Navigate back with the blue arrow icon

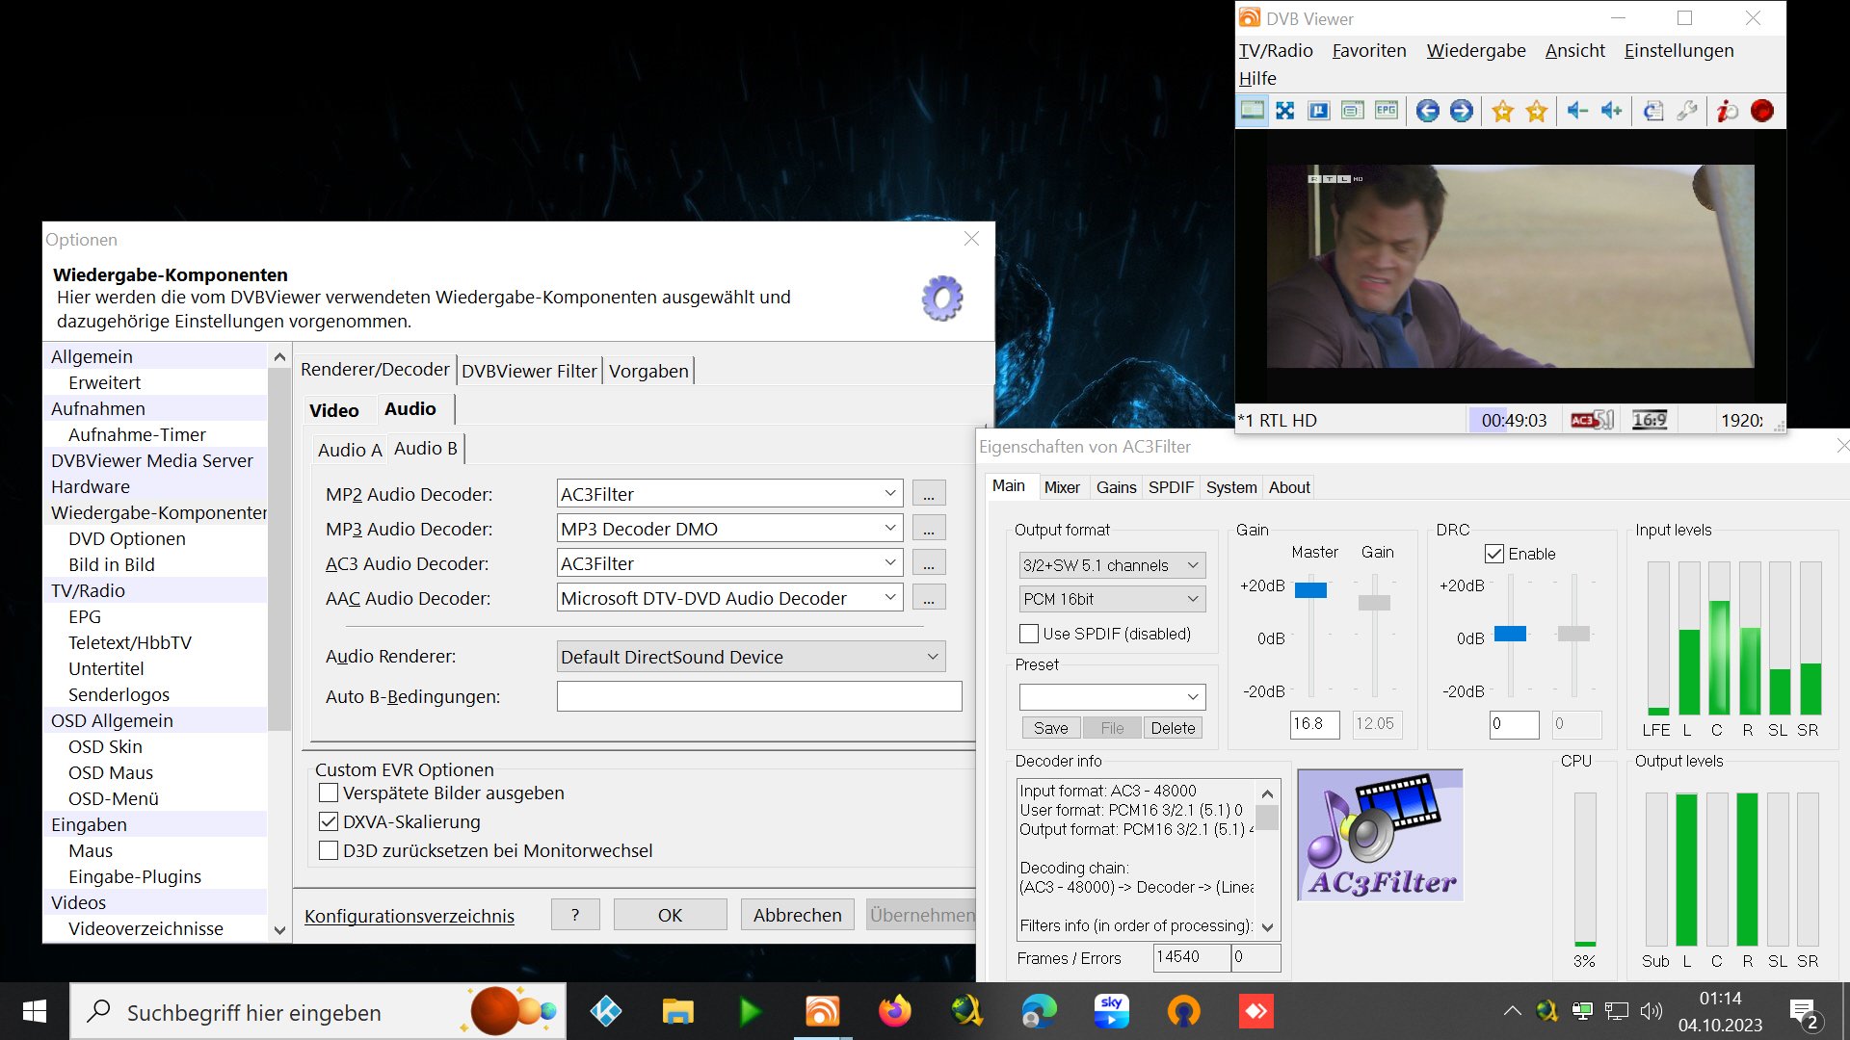tap(1428, 111)
